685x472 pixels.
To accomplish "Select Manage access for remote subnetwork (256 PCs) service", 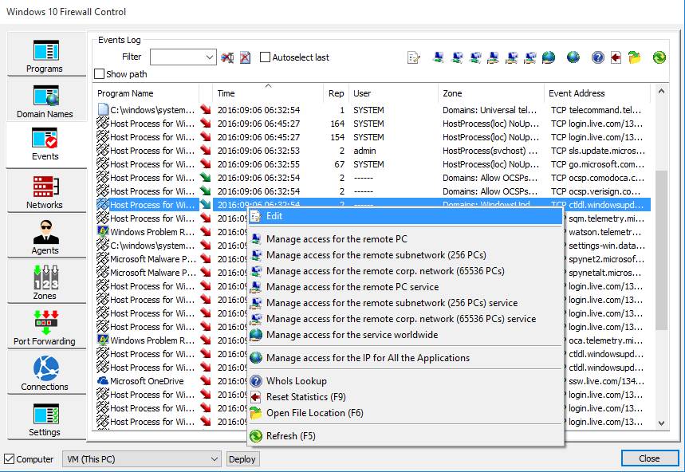I will click(405, 303).
